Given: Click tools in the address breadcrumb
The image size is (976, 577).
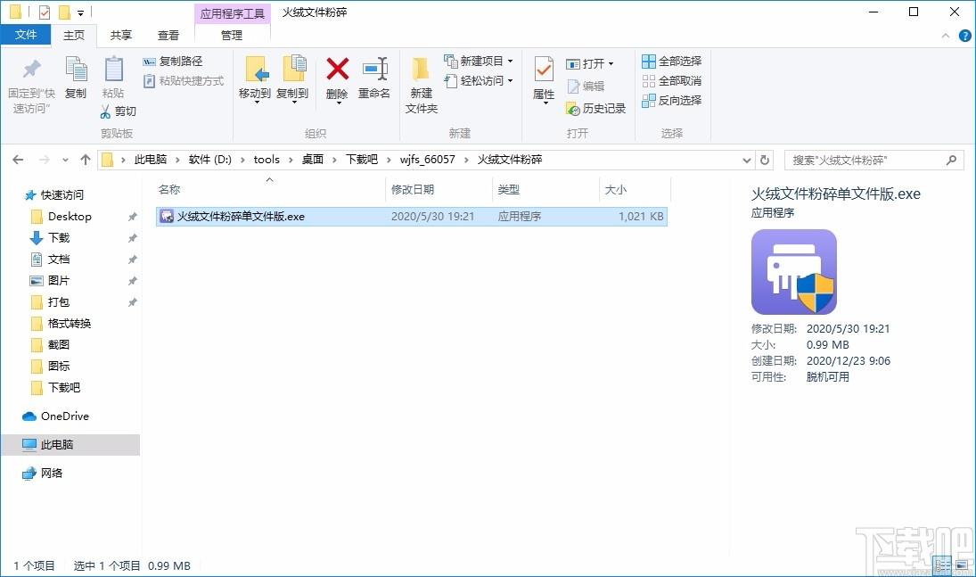Looking at the screenshot, I should tap(267, 160).
